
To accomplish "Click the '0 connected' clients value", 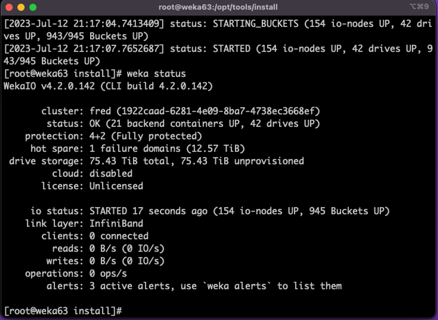I will 119,236.
